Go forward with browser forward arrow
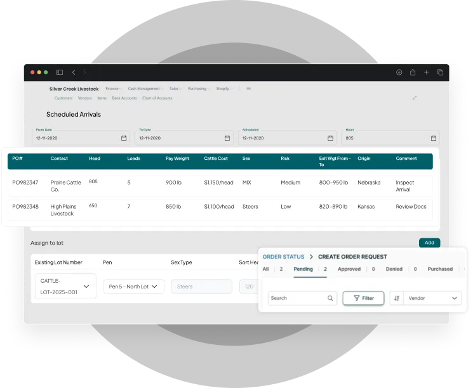473x388 pixels. pos(84,72)
